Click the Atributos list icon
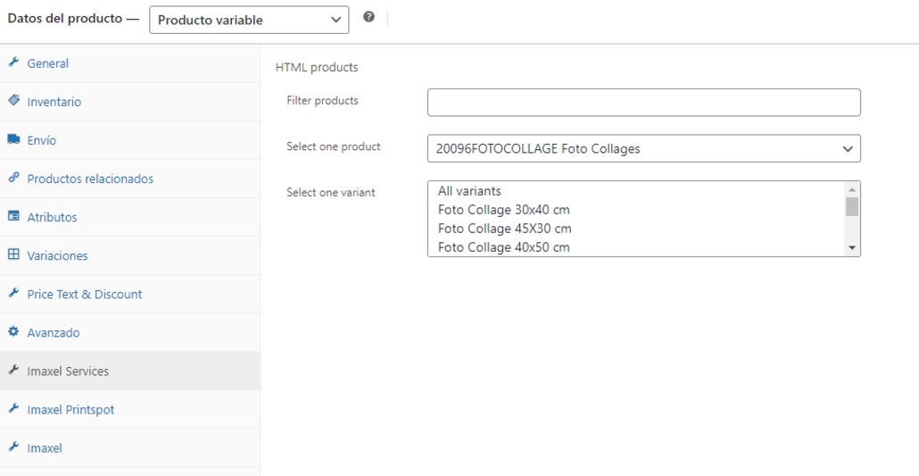Image resolution: width=919 pixels, height=476 pixels. click(x=13, y=217)
